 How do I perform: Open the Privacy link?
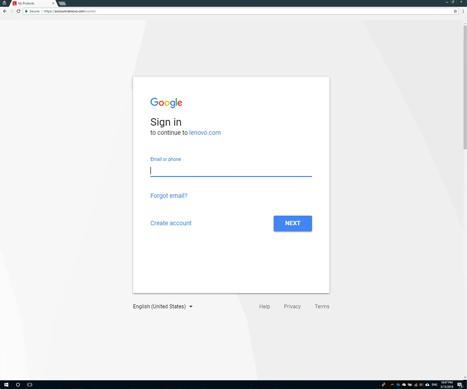(x=292, y=306)
